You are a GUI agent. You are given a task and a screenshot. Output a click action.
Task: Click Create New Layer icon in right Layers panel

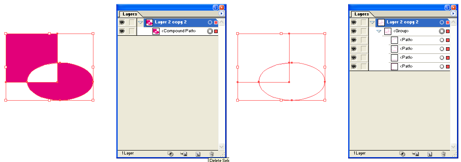[430, 154]
